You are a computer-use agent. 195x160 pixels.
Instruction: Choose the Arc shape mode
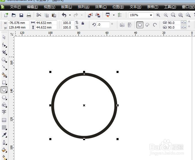pos(155,25)
